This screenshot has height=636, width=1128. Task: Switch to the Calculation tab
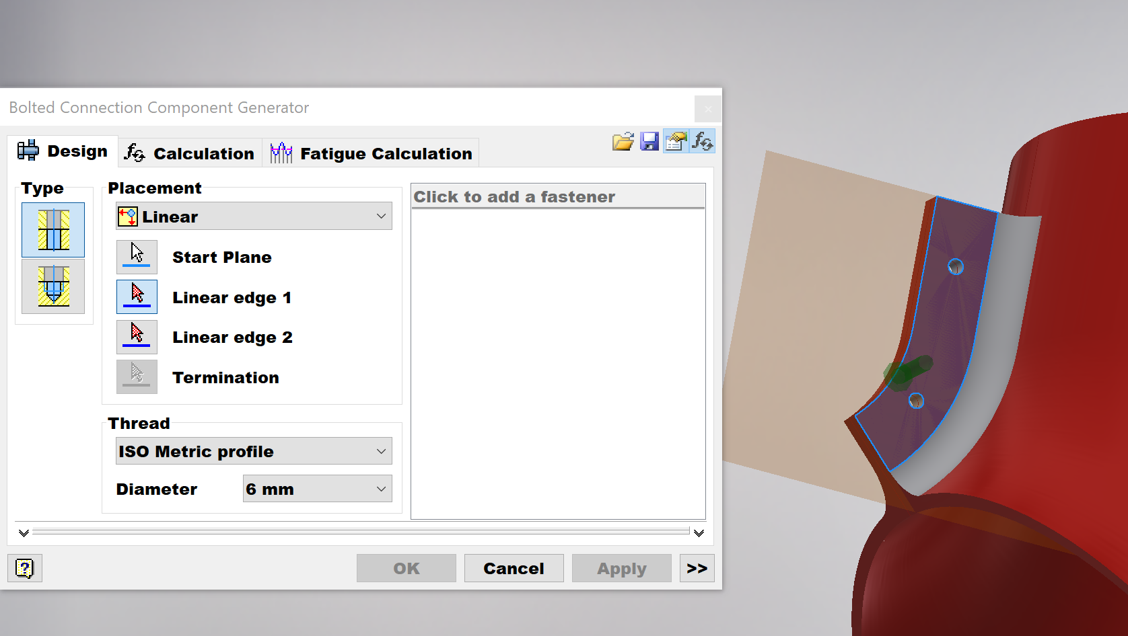tap(190, 153)
